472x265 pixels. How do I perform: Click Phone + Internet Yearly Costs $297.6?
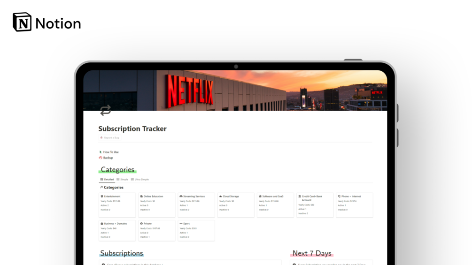[348, 201]
